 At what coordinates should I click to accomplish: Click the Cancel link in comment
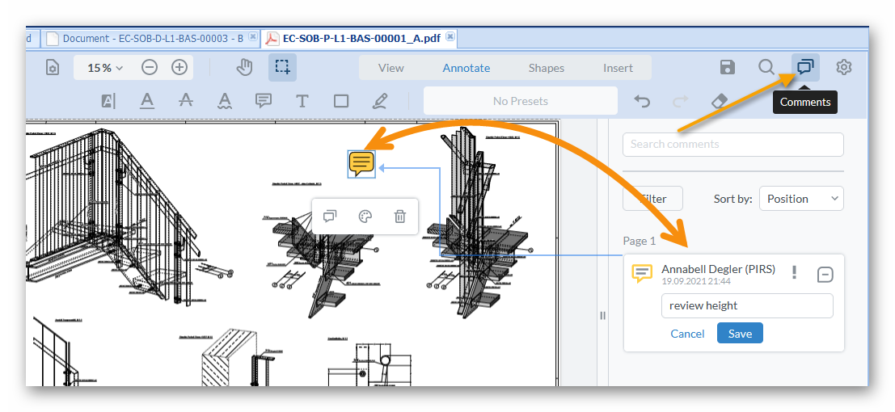point(687,334)
